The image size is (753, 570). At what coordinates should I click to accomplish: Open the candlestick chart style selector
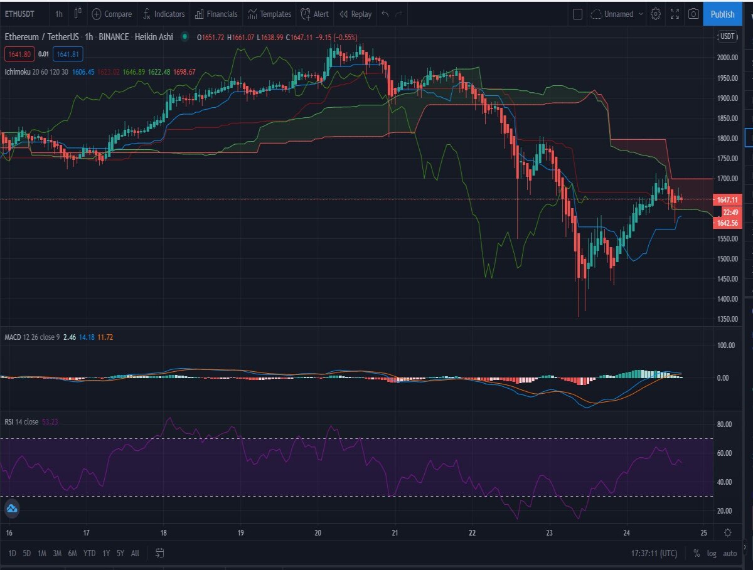(x=78, y=13)
